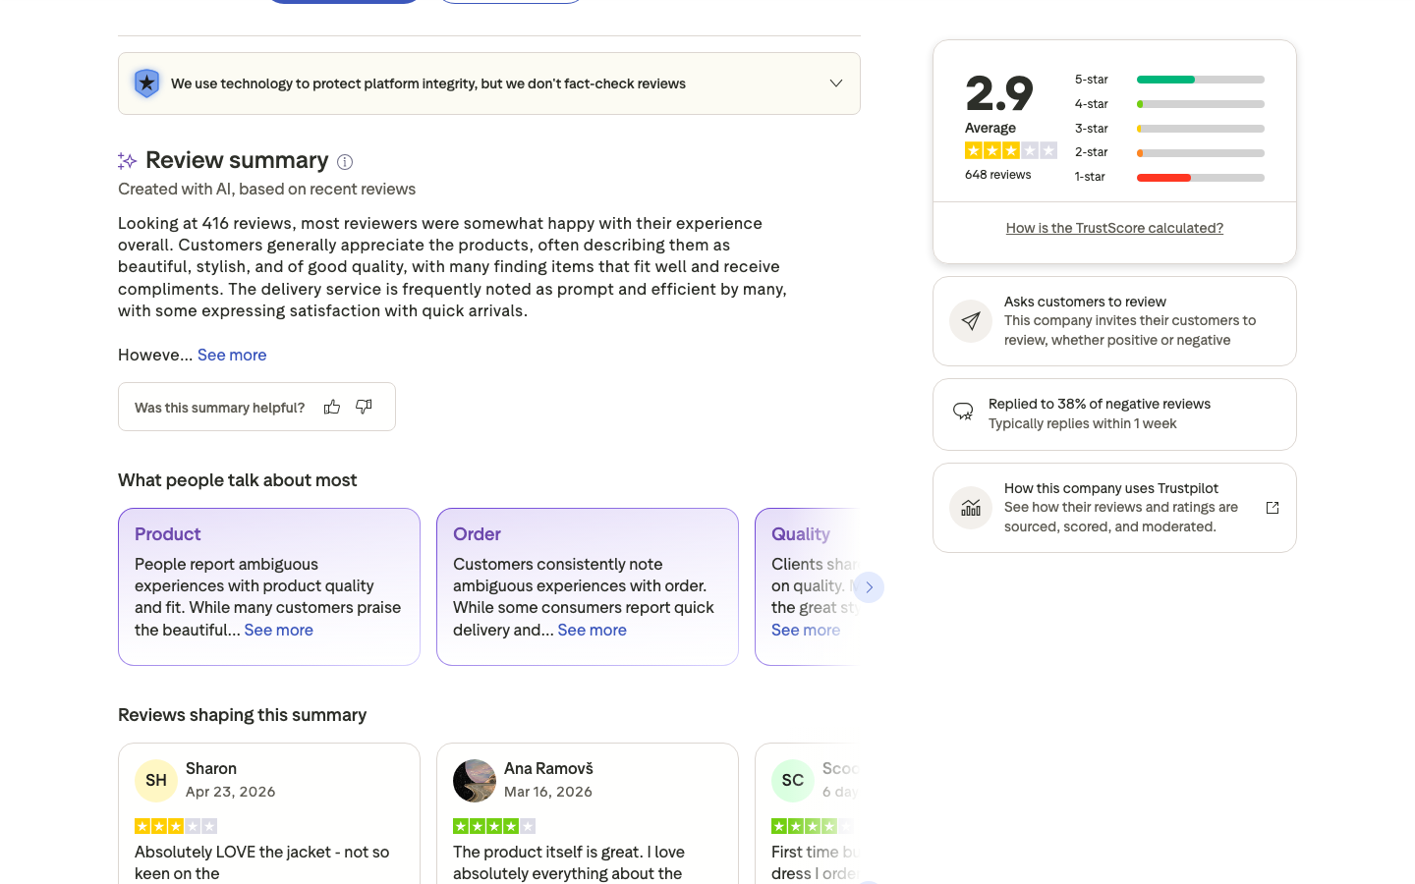Click the shield star icon in the notice banner
The height and width of the screenshot is (884, 1415).
coord(146,83)
